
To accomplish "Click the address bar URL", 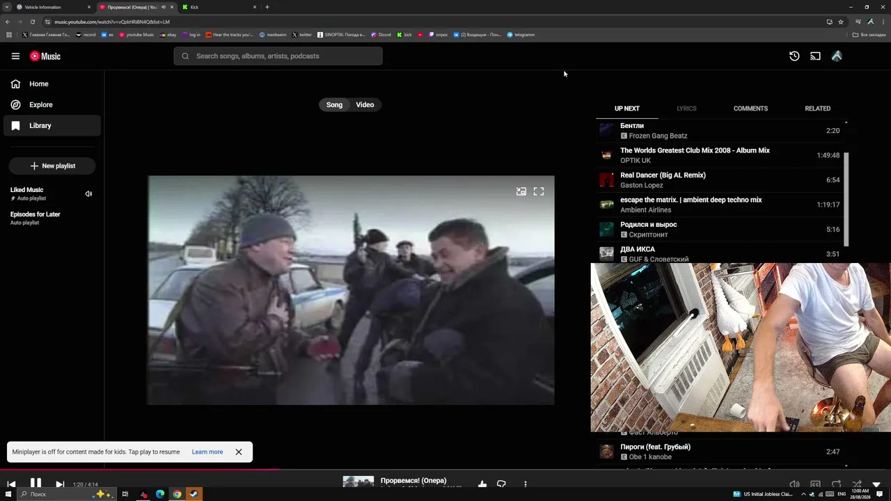I will (111, 22).
